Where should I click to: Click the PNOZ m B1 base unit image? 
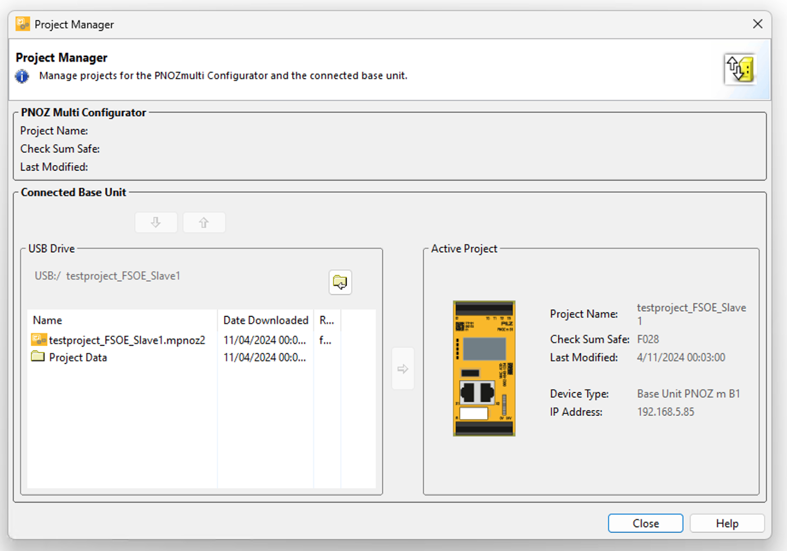point(484,368)
